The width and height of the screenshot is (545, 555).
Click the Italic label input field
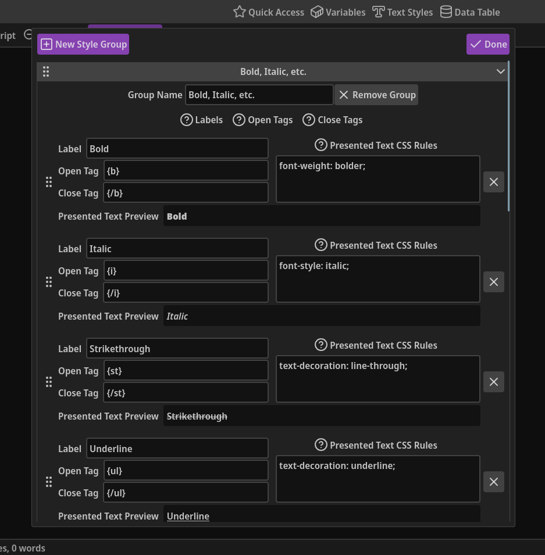coord(177,248)
